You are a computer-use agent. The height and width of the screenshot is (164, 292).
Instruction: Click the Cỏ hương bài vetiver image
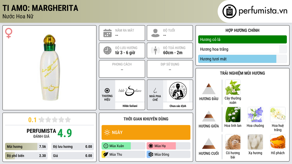[233, 142]
